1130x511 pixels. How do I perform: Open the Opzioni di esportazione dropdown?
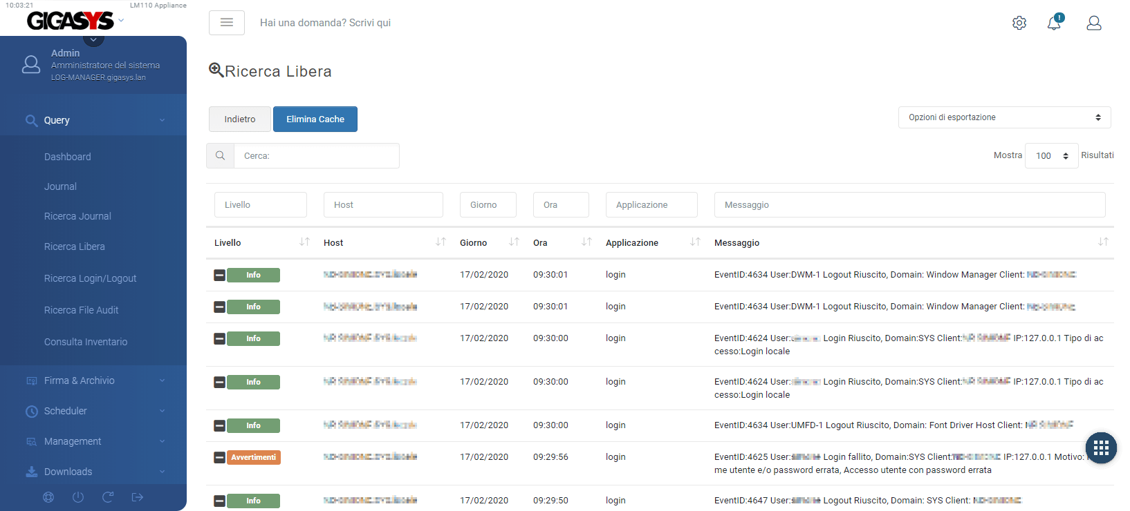pos(1004,117)
